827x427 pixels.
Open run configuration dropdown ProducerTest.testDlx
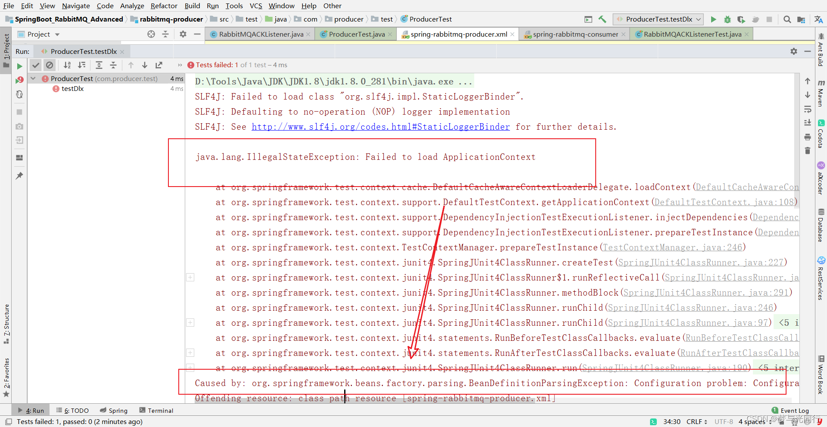pyautogui.click(x=658, y=19)
